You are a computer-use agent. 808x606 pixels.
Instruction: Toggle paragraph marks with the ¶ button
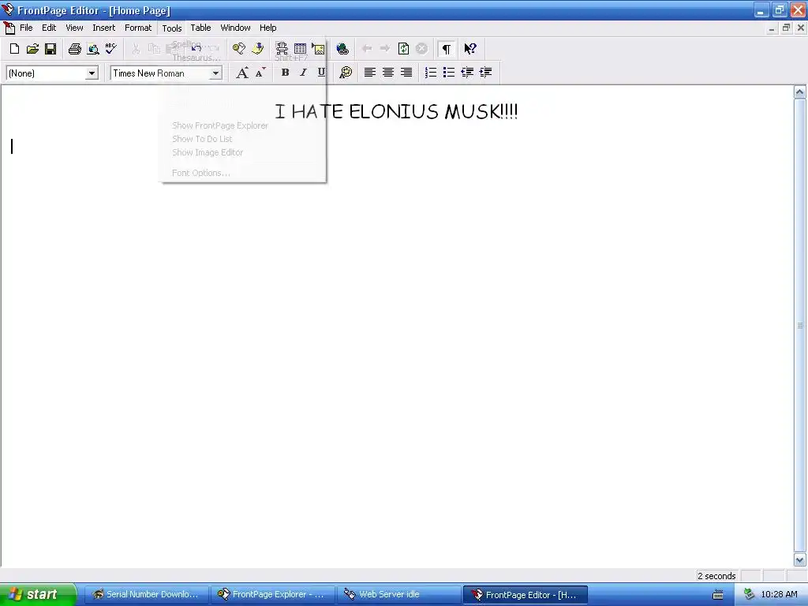pyautogui.click(x=447, y=49)
